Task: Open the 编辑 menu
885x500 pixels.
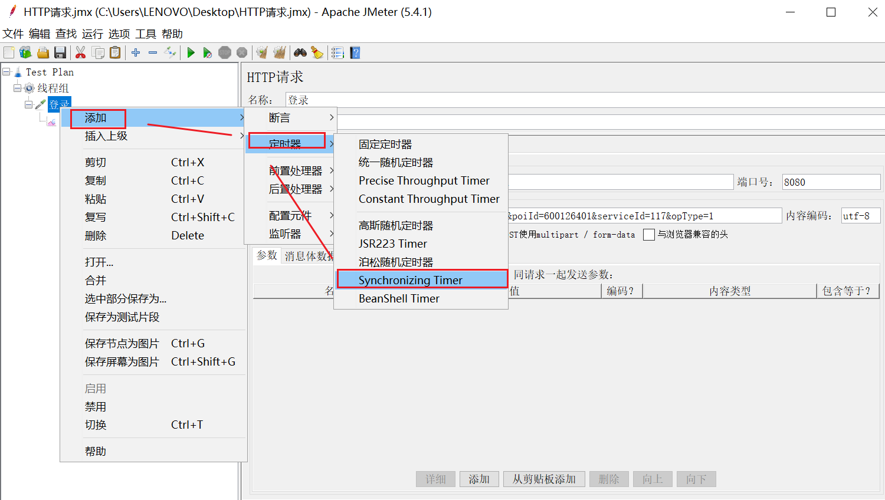Action: (40, 34)
